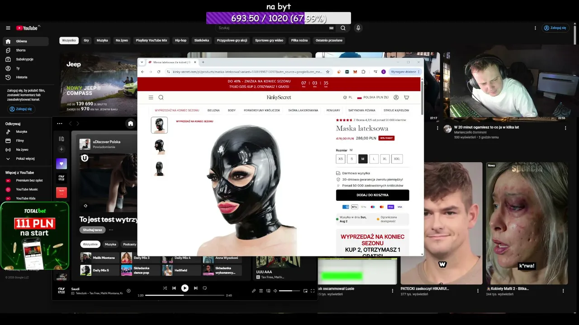Select size XXL

pyautogui.click(x=397, y=159)
